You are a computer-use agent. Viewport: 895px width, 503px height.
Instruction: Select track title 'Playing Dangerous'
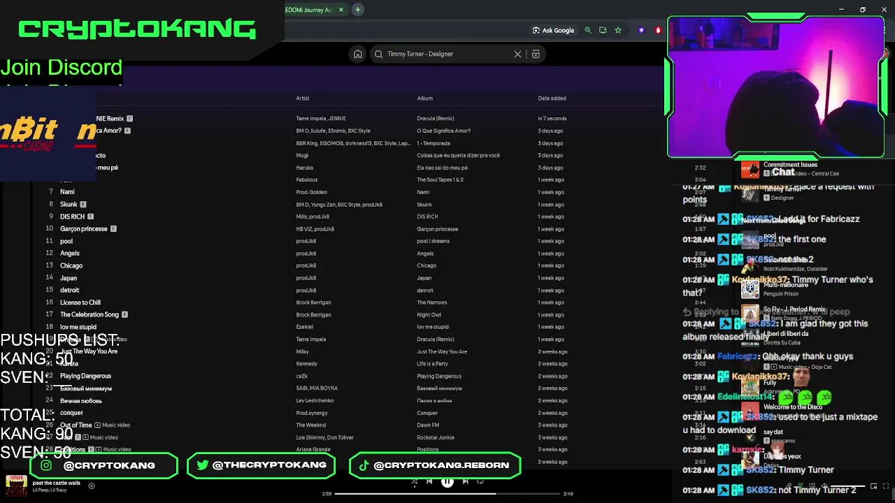click(85, 376)
